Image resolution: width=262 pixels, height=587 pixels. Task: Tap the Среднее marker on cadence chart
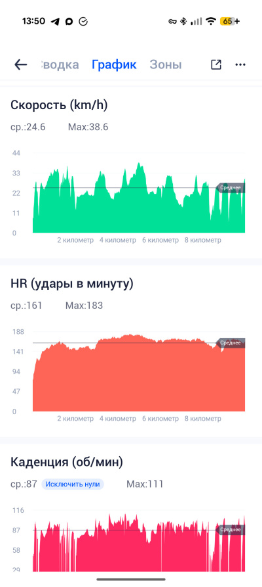[231, 530]
